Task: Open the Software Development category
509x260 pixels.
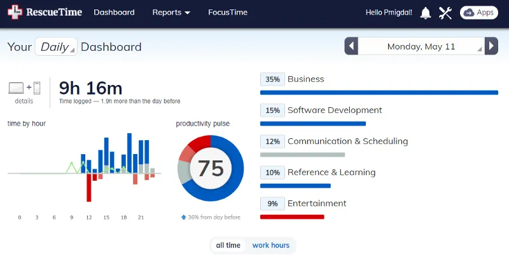Action: 335,110
